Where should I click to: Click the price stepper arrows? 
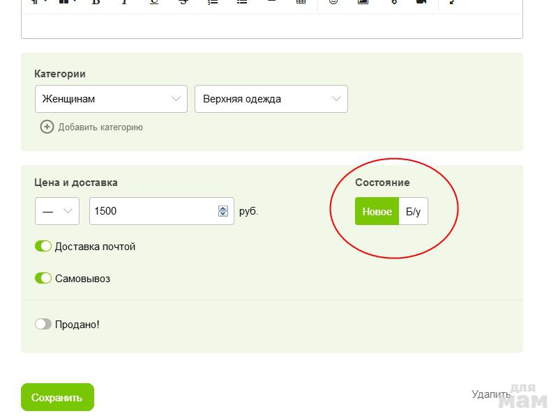pyautogui.click(x=223, y=211)
